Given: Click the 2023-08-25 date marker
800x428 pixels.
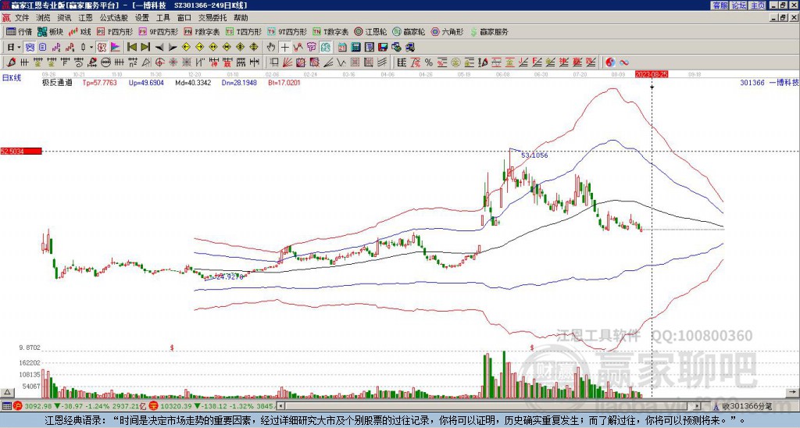Looking at the screenshot, I should pos(652,74).
